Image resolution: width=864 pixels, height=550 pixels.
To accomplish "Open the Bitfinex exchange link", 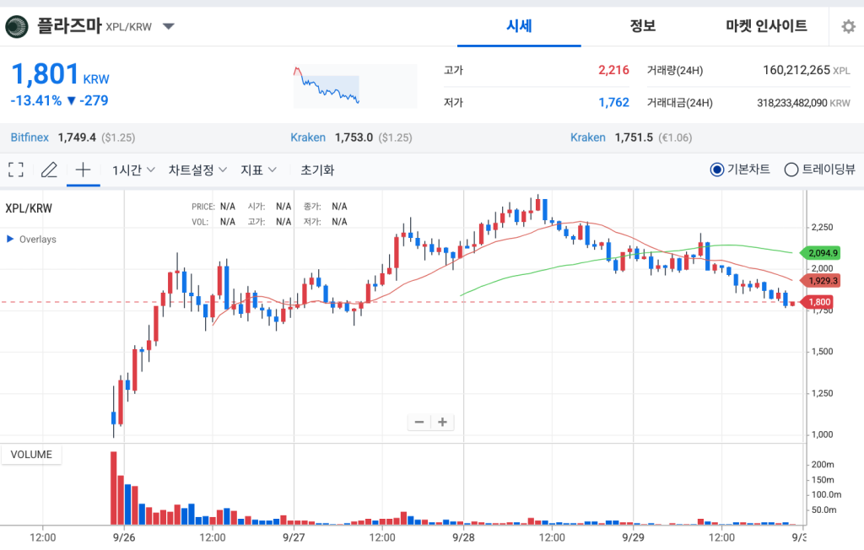I will pos(31,137).
